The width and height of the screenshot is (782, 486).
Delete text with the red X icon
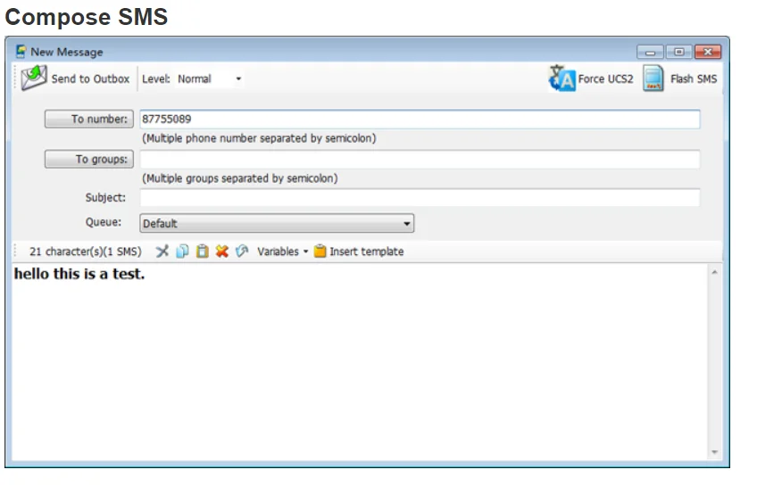tap(221, 251)
